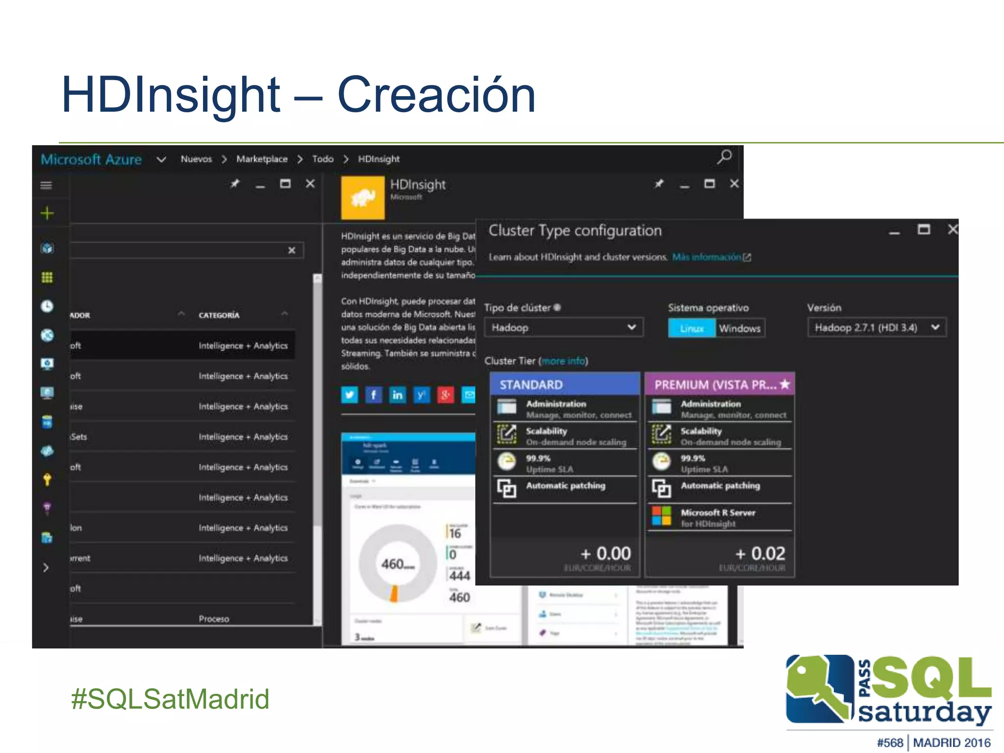Screen dimensions: 1004x753
Task: Open the Cluster Tier more info link
Action: tap(563, 361)
